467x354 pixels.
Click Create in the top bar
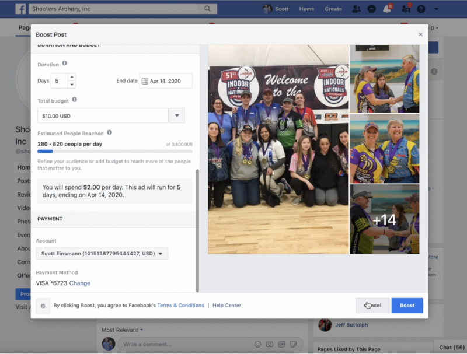click(333, 9)
